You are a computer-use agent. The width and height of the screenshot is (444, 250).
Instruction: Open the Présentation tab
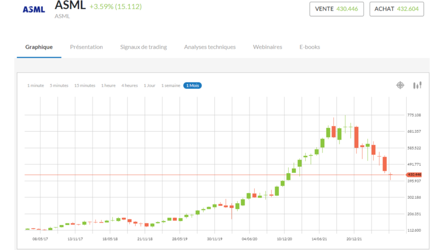click(x=86, y=47)
